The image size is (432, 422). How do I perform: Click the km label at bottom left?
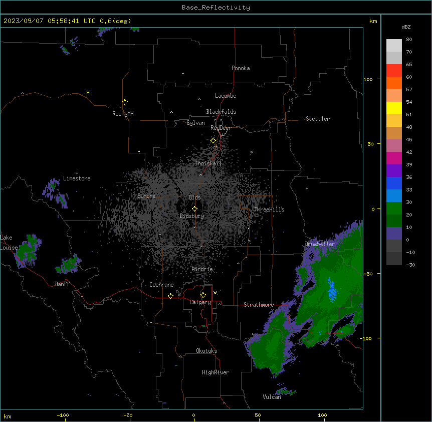[x=8, y=416]
